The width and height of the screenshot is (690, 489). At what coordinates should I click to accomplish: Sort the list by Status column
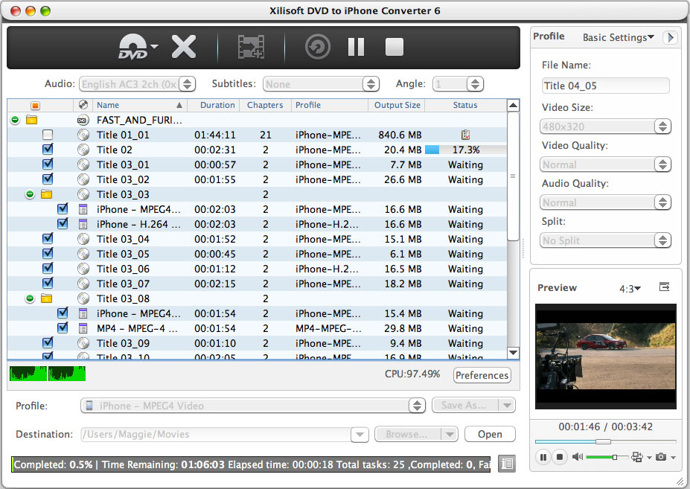point(465,105)
